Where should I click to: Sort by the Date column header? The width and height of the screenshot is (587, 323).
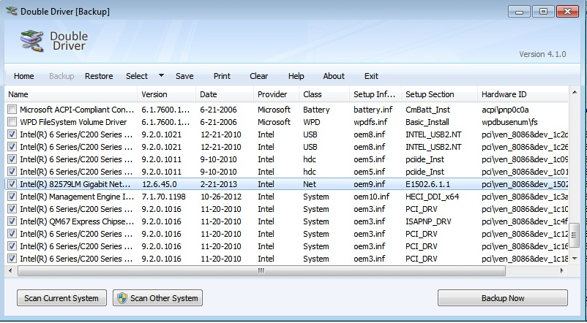click(225, 94)
